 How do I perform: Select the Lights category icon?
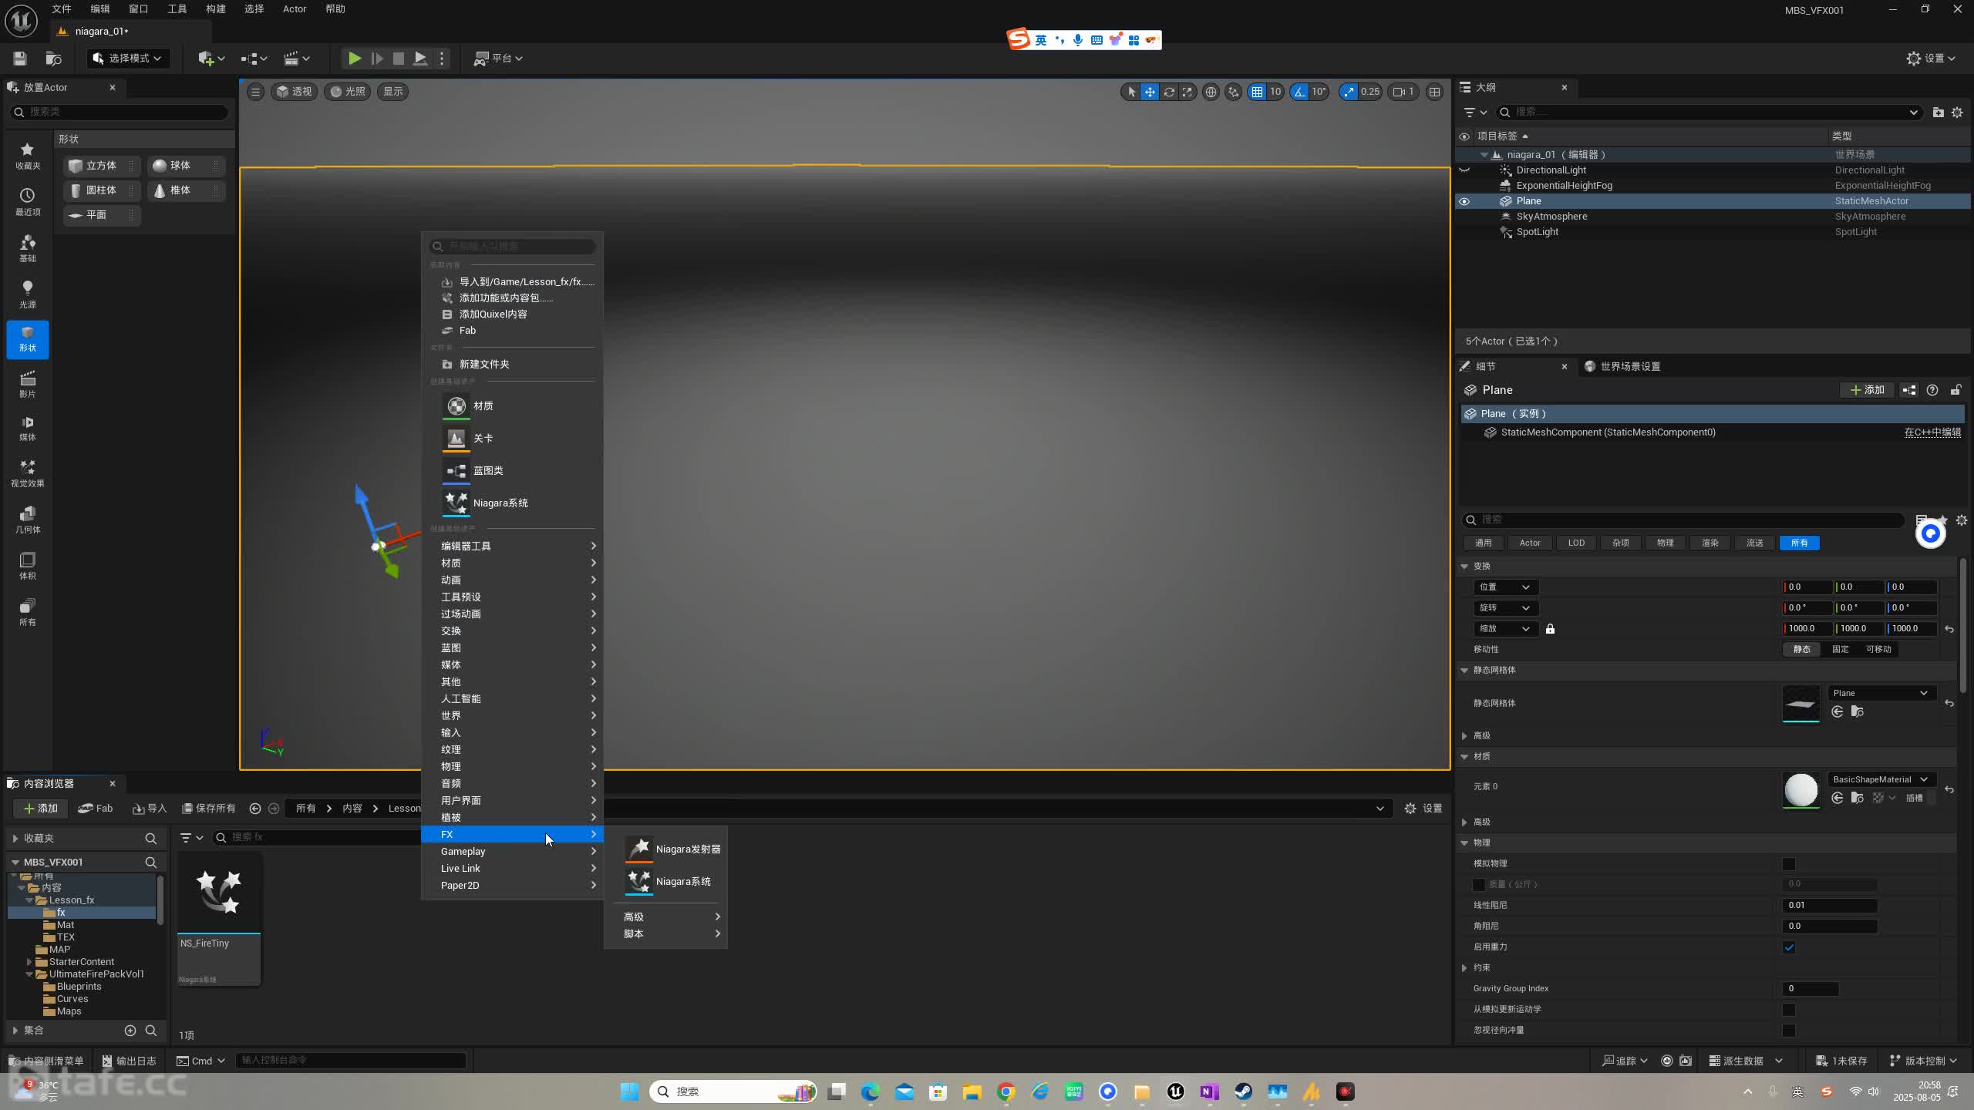(x=28, y=294)
